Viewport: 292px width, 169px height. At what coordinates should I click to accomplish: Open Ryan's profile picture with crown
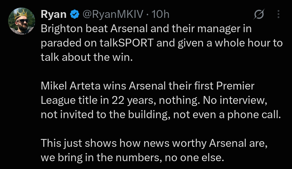tap(22, 21)
